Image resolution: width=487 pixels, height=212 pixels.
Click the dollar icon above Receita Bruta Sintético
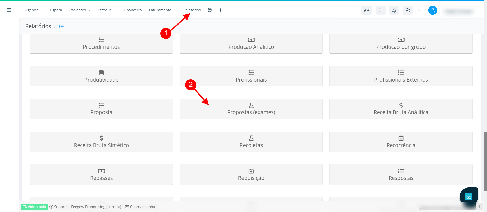101,138
